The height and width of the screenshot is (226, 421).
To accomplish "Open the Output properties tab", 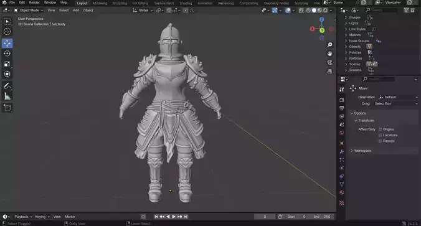I will (x=341, y=108).
